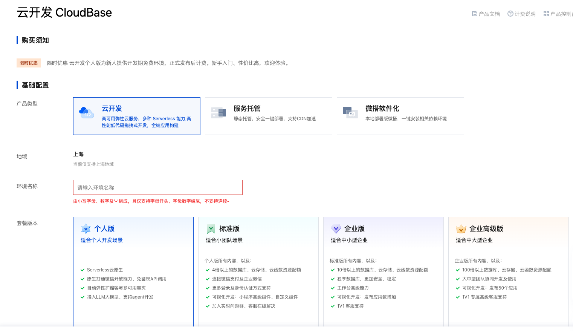Click the 企业高级版 crown icon
The width and height of the screenshot is (573, 331).
pos(461,229)
